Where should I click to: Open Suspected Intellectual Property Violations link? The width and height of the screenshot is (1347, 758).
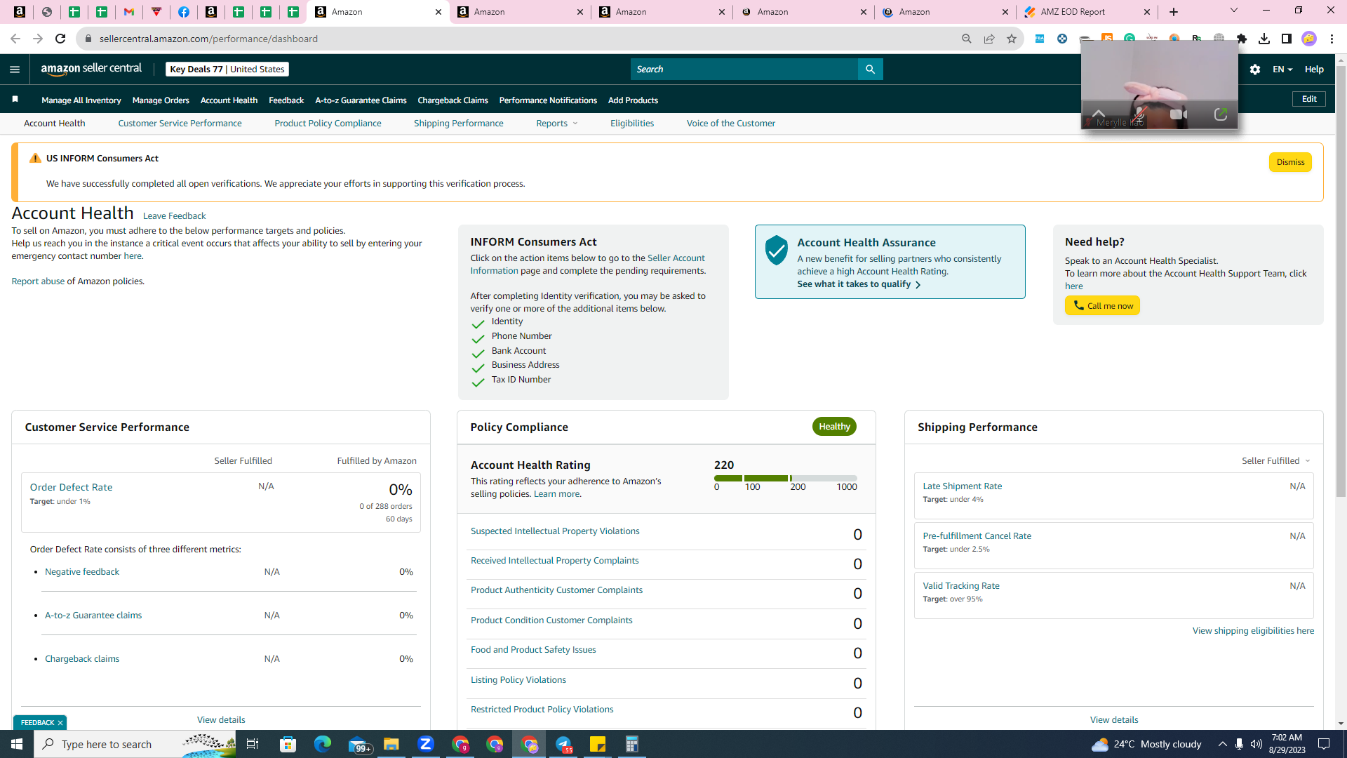[x=555, y=531]
